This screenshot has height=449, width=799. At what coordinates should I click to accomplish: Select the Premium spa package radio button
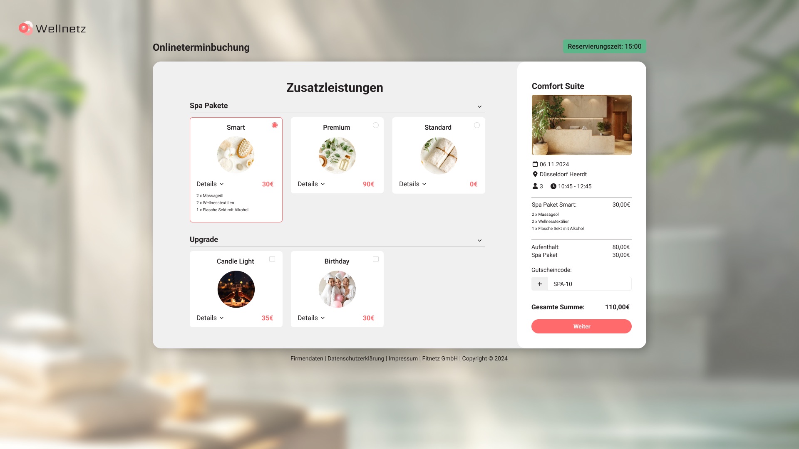(376, 125)
